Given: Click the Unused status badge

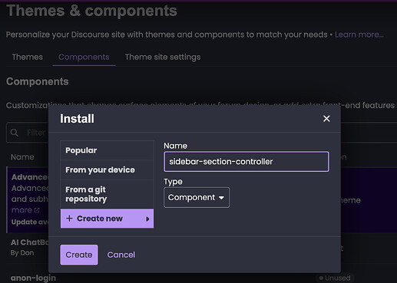Looking at the screenshot, I should (335, 278).
